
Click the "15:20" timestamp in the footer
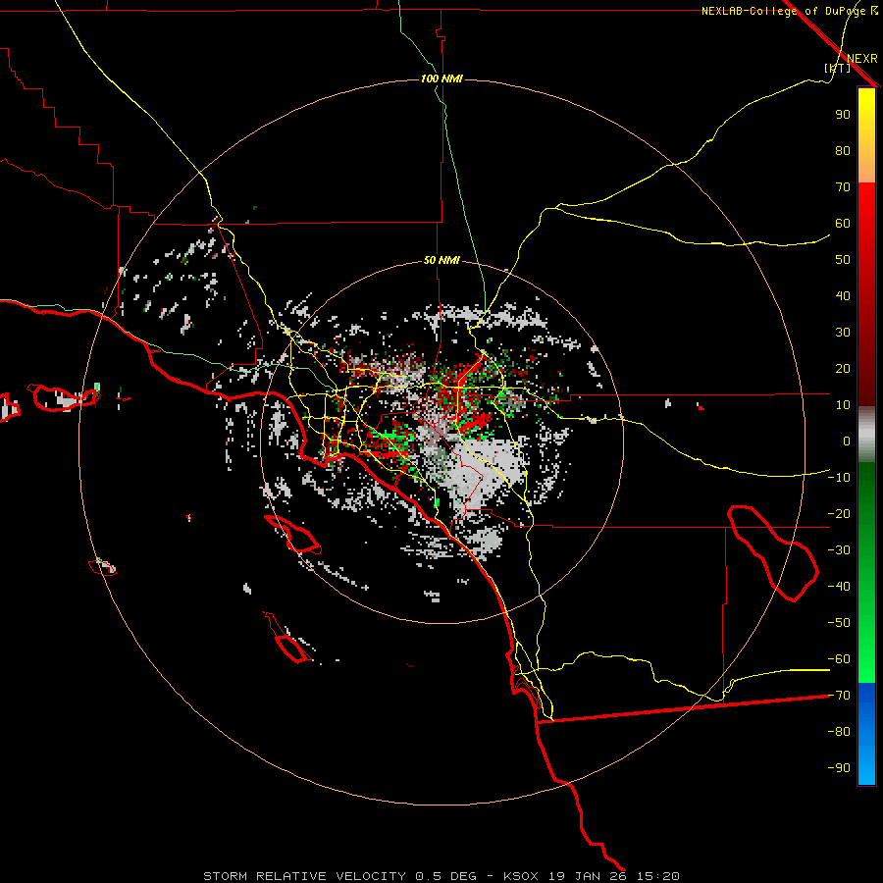660,876
